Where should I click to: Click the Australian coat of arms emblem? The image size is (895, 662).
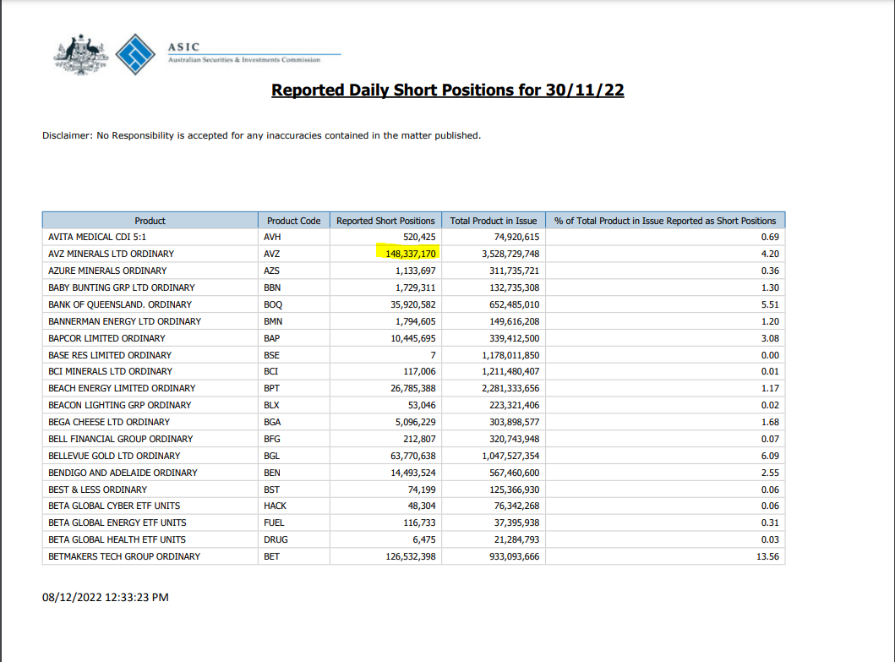click(81, 55)
